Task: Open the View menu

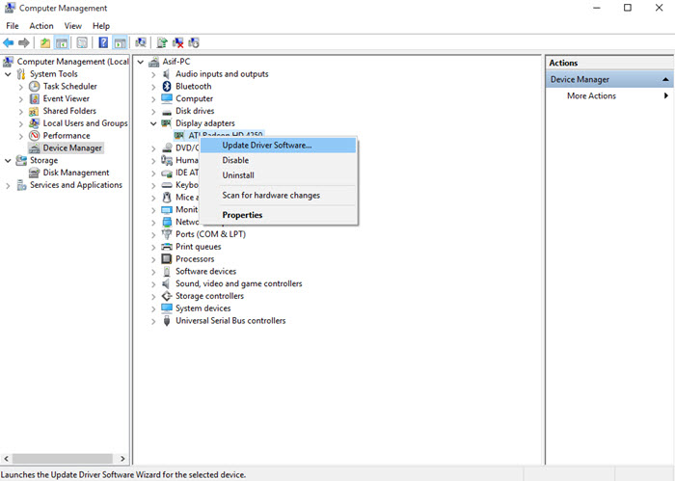Action: 73,26
